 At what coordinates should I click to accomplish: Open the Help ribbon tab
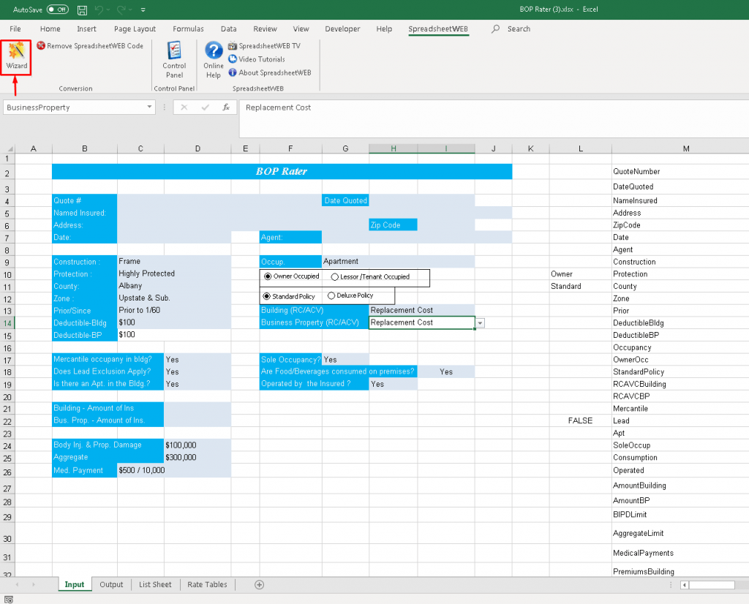384,29
